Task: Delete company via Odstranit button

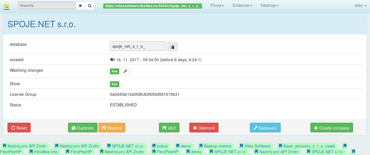Action: coord(204,128)
